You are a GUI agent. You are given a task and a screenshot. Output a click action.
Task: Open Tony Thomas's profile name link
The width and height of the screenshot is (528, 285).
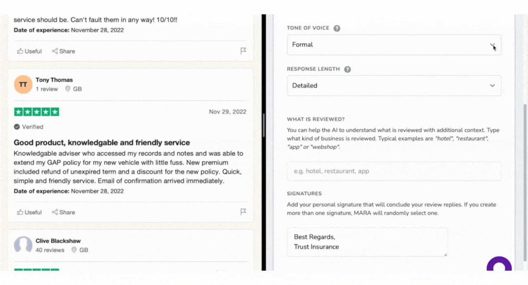pos(54,80)
